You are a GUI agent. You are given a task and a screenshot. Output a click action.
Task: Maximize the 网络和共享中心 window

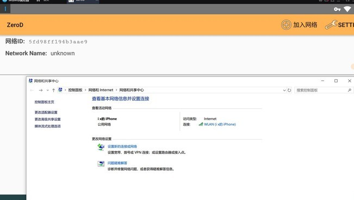click(x=336, y=81)
